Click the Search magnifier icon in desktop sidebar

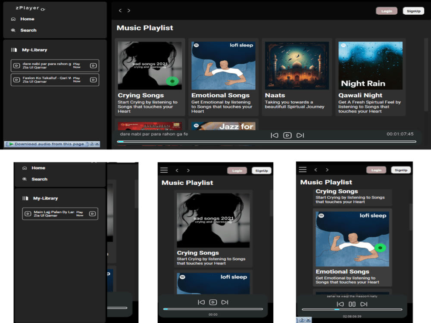(x=13, y=30)
